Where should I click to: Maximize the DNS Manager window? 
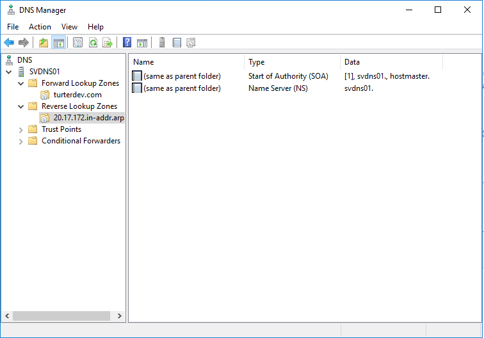pos(438,10)
